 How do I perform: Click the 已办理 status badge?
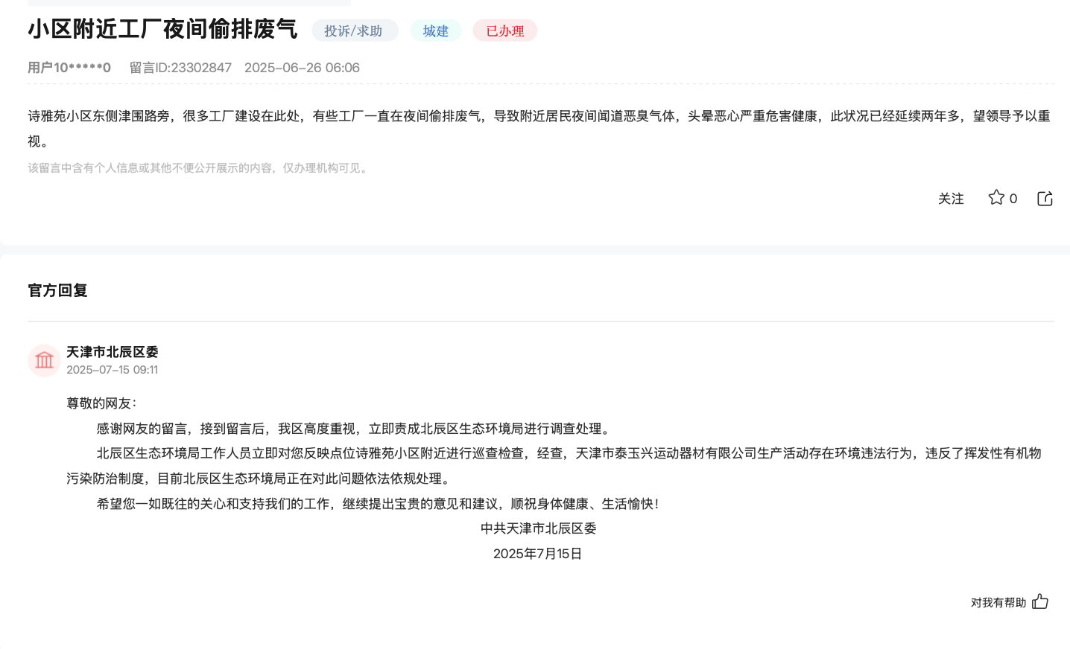(x=504, y=31)
